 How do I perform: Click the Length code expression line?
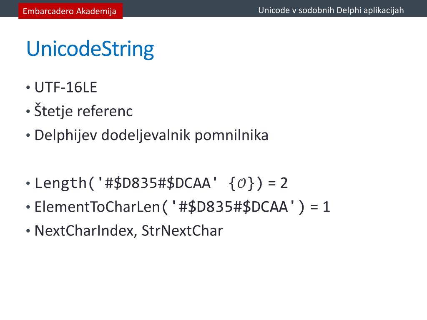tap(161, 183)
